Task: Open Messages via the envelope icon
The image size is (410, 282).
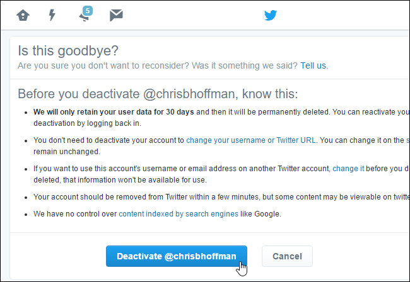Action: (x=116, y=15)
